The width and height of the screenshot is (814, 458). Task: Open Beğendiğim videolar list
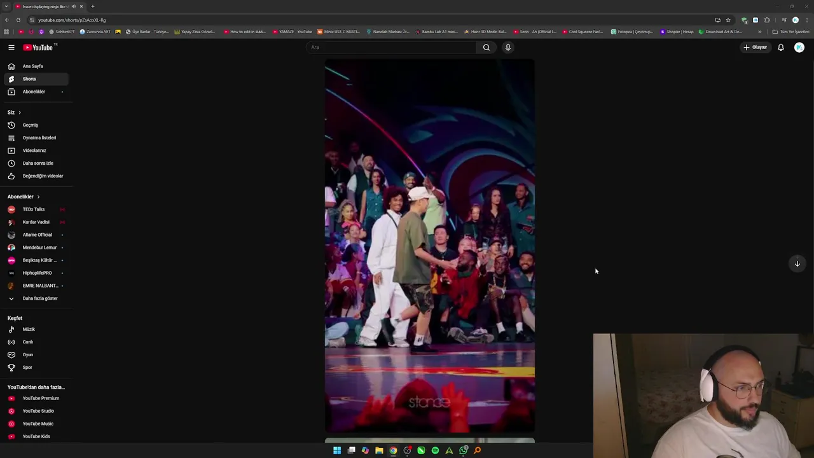36,176
